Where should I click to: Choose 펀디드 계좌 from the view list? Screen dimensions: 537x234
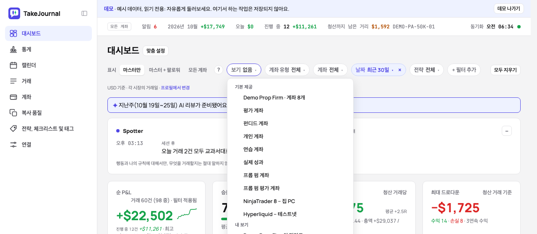[x=290, y=123]
